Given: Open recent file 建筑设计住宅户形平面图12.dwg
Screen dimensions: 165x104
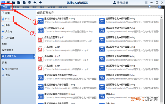Looking at the screenshot, I should tap(67, 96).
